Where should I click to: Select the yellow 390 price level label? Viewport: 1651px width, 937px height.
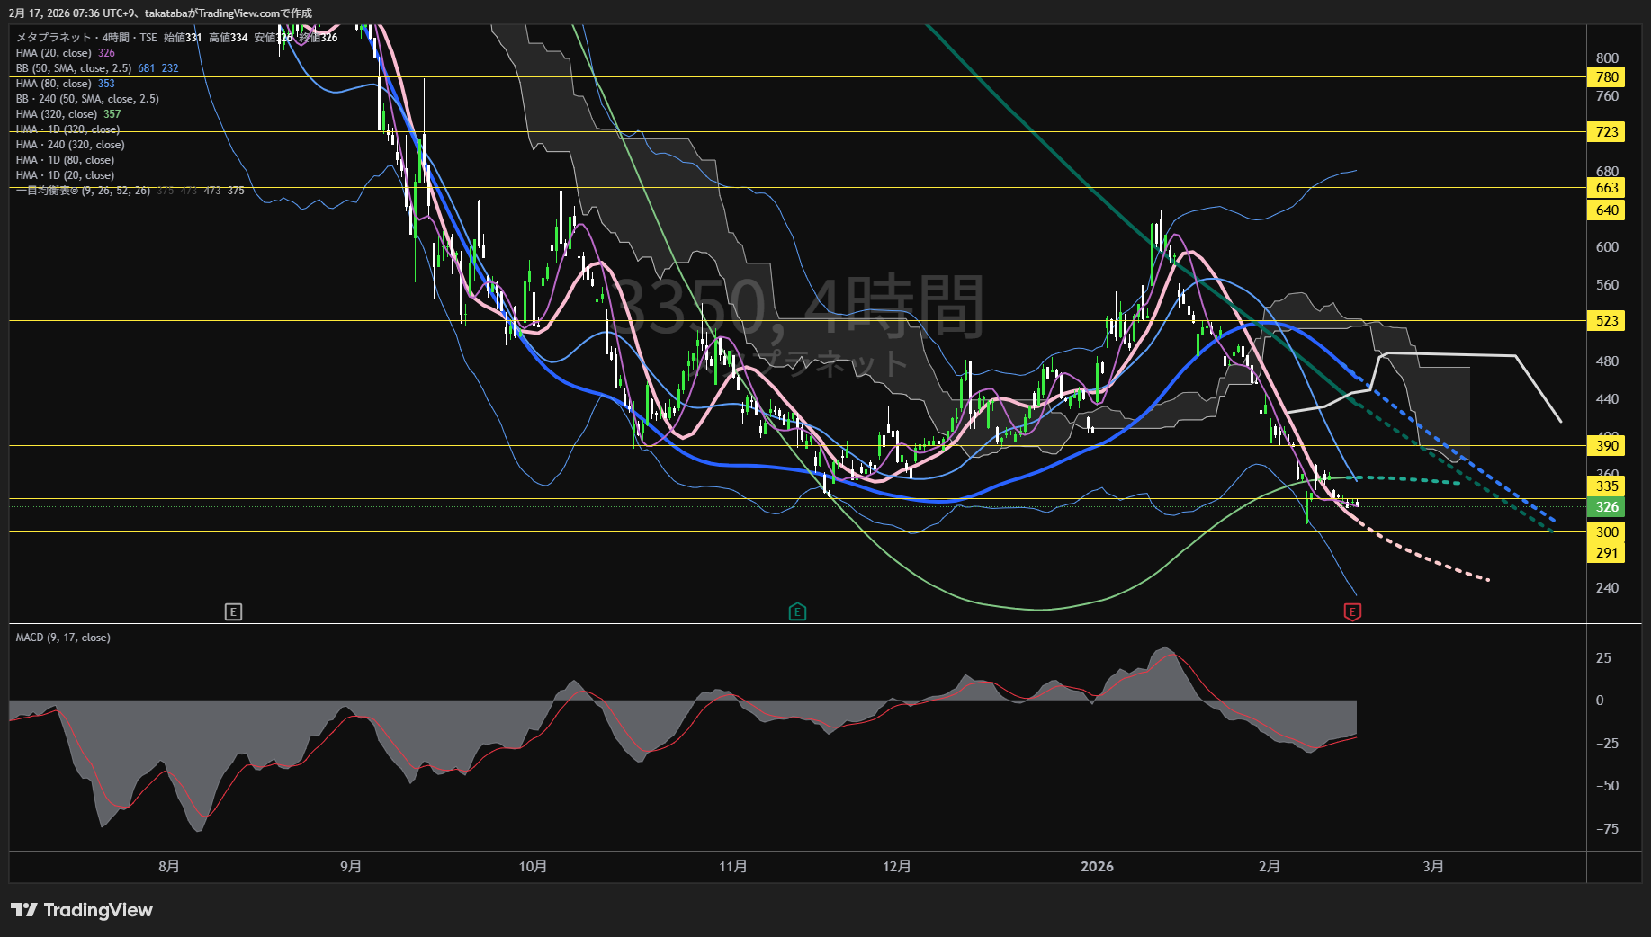point(1606,446)
